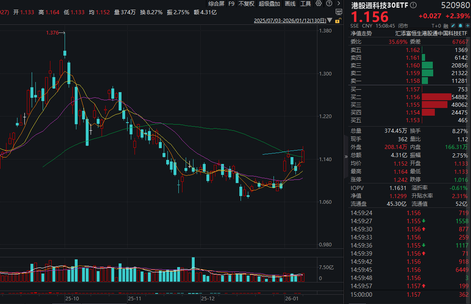The image size is (471, 304).
Task: Click the pencil edit icon beside T+0
Action: click(453, 25)
